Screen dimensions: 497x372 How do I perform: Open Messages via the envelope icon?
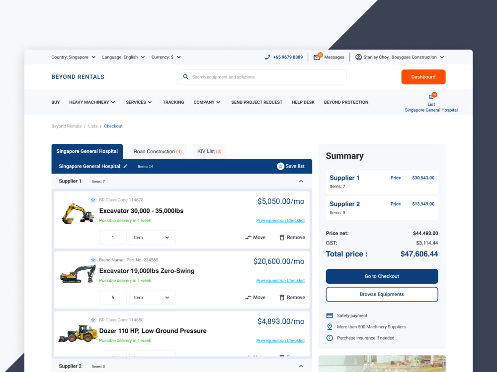316,57
